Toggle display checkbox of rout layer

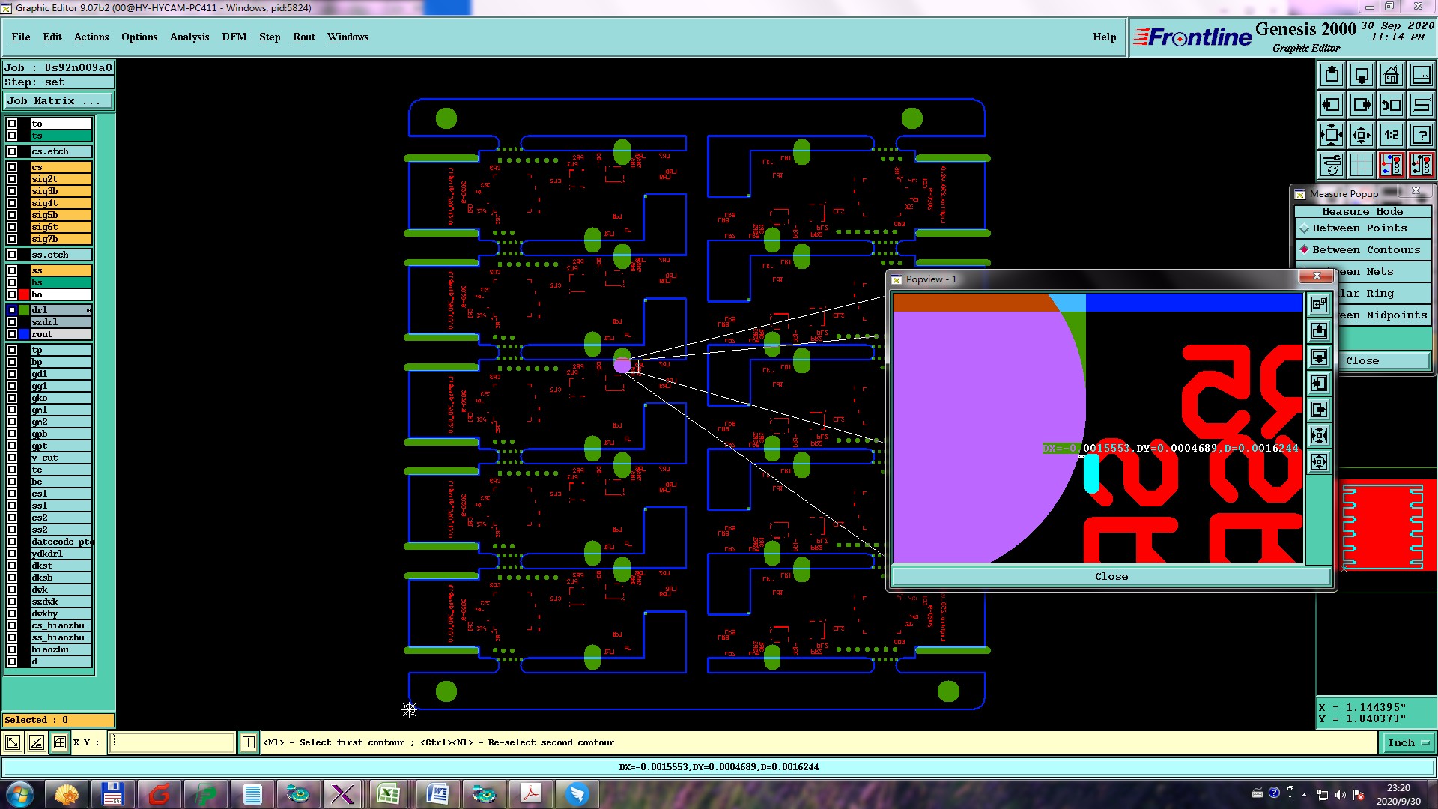tap(12, 334)
